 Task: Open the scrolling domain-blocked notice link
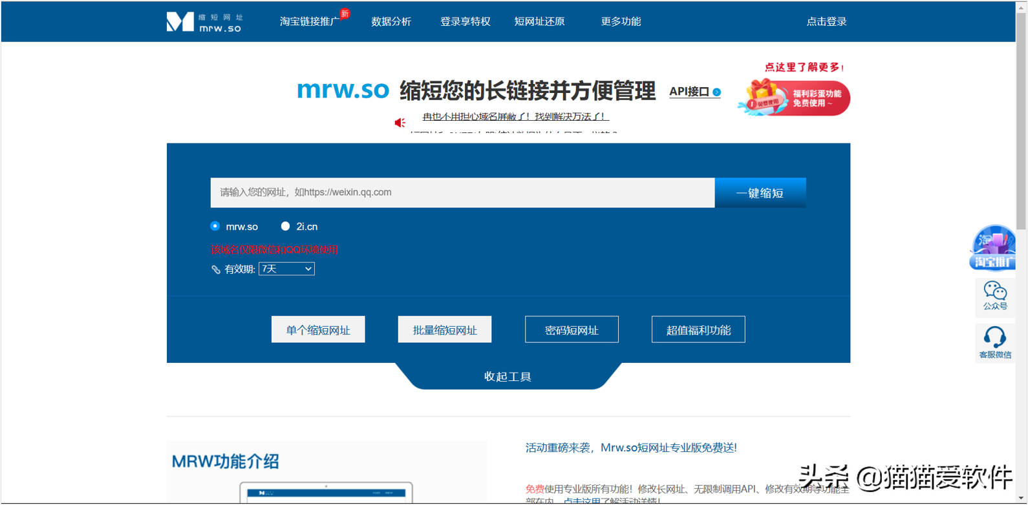pos(515,116)
